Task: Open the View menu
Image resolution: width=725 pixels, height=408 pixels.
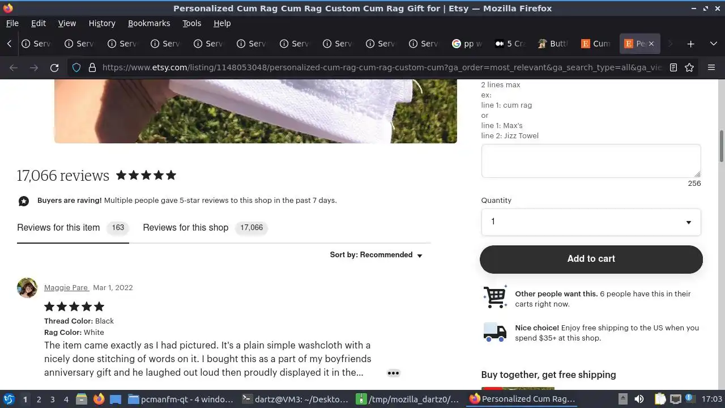Action: [67, 23]
